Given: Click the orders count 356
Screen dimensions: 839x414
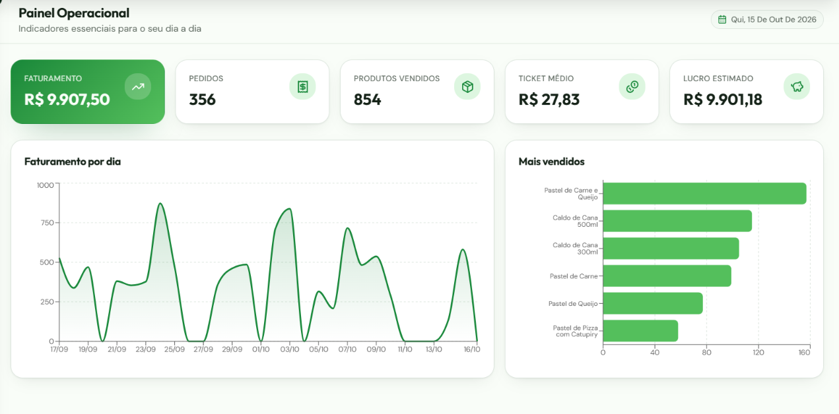Looking at the screenshot, I should [x=202, y=100].
